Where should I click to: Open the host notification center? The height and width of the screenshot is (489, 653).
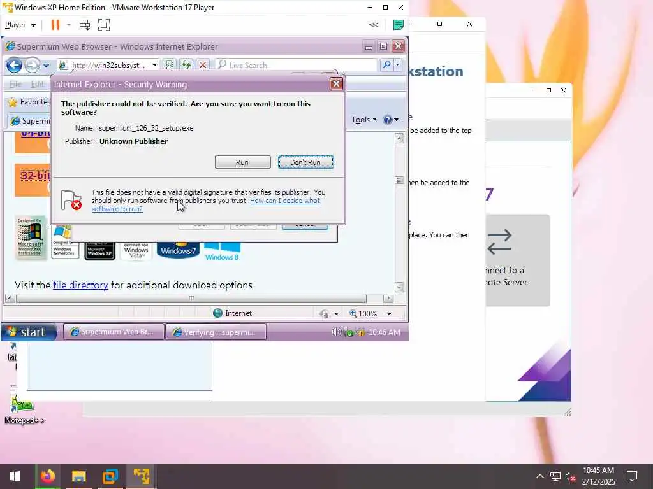coord(632,476)
